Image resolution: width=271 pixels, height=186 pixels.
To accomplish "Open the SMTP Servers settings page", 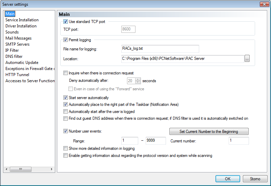I will point(18,44).
